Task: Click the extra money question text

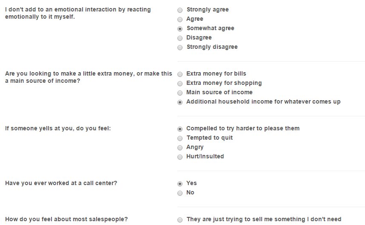Action: click(x=88, y=77)
